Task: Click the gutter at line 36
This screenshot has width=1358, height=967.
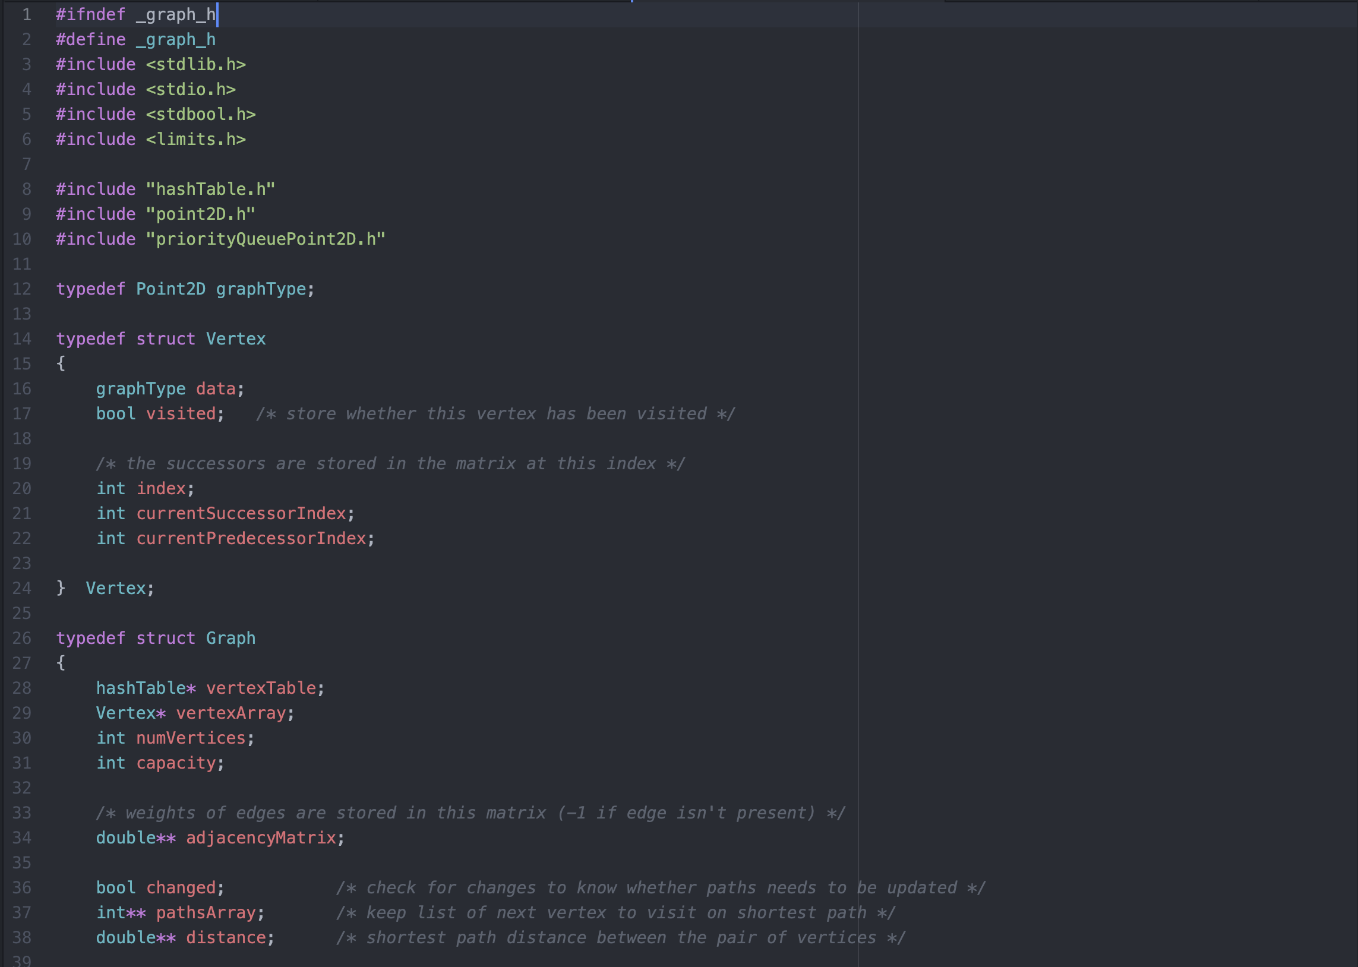Action: (22, 887)
